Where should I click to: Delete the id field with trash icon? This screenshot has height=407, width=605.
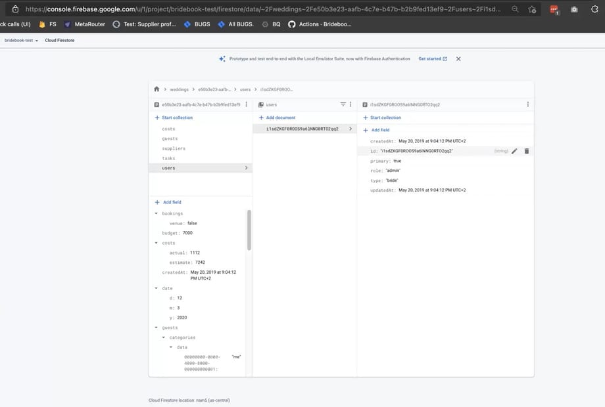click(x=527, y=151)
